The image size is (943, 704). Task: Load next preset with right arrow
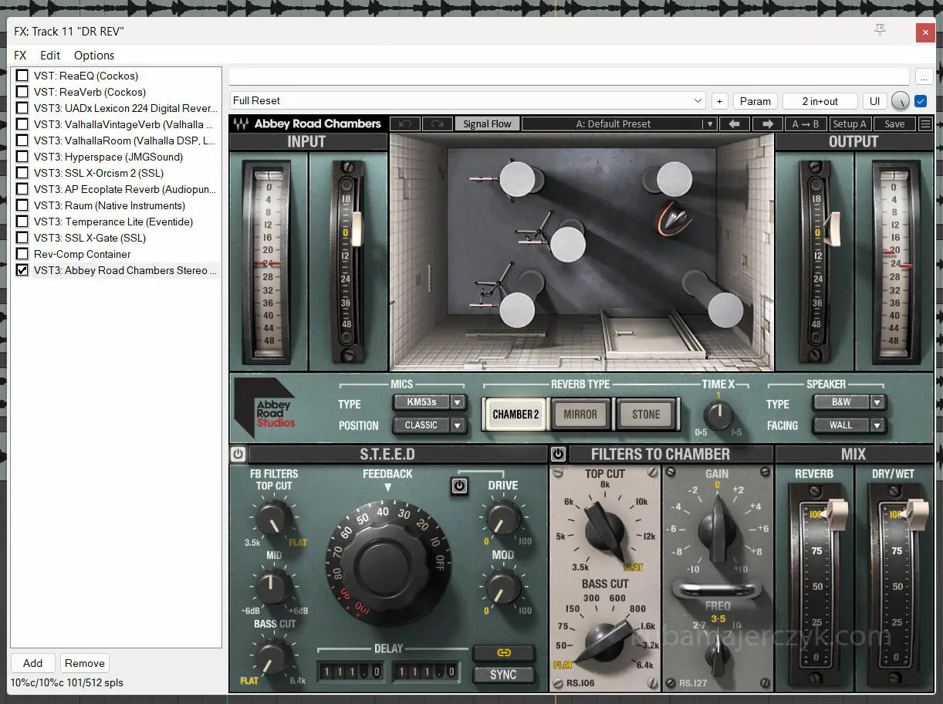(767, 124)
